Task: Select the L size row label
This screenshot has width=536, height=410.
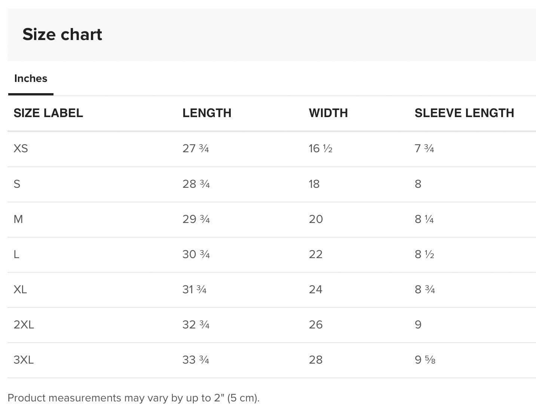Action: click(16, 254)
